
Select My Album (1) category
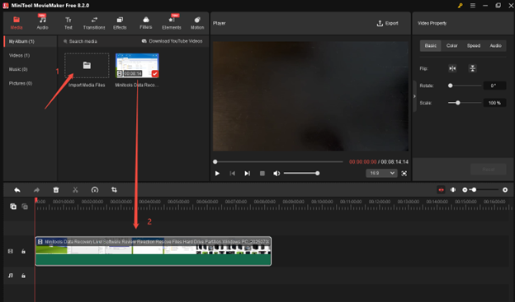[31, 41]
